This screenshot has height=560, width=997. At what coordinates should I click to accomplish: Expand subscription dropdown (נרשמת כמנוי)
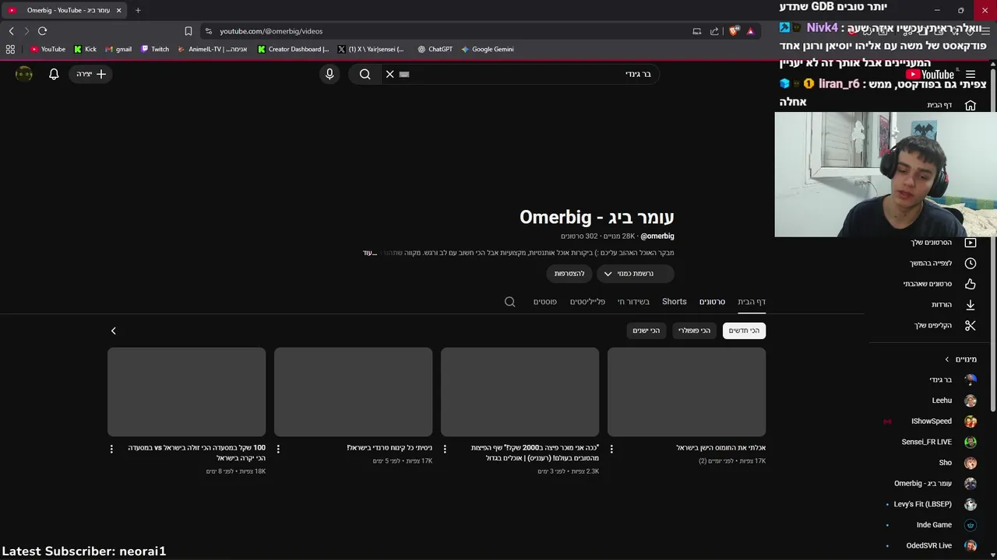coord(636,274)
